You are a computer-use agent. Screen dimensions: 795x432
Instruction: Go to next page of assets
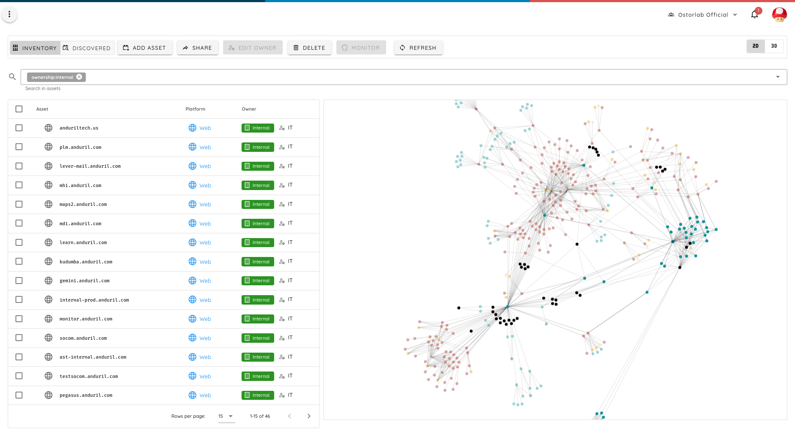[x=309, y=416]
